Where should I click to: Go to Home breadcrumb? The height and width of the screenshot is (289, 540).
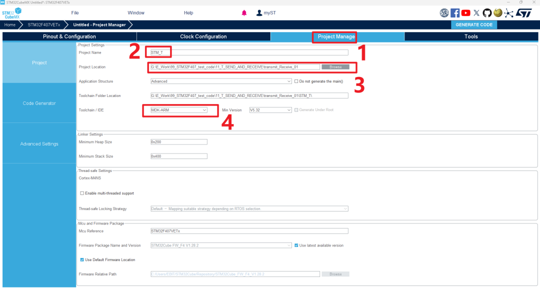coord(9,25)
